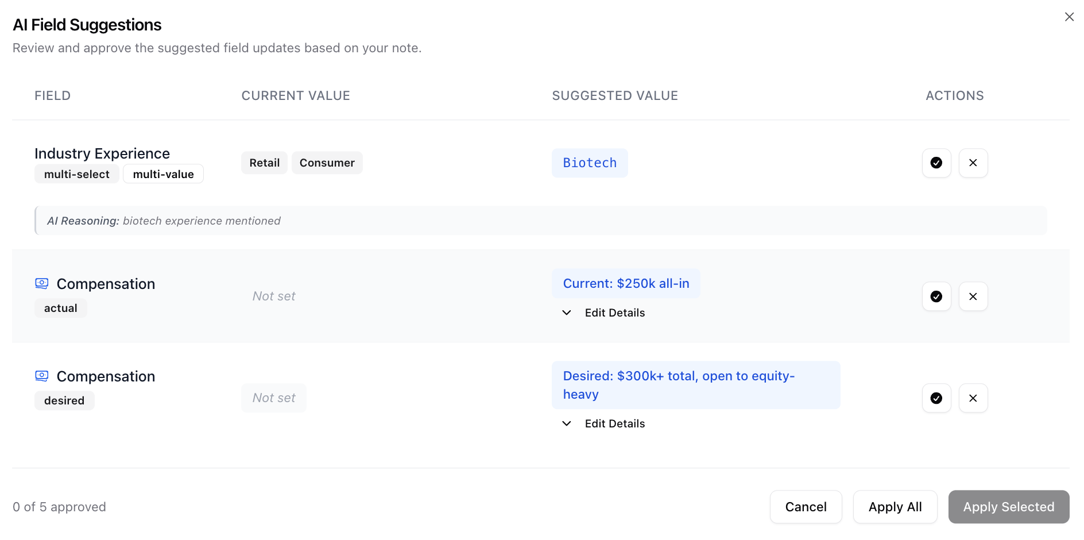Reject the Current $250k all-in compensation suggestion
Viewport: 1084px width, 540px height.
pyautogui.click(x=973, y=296)
